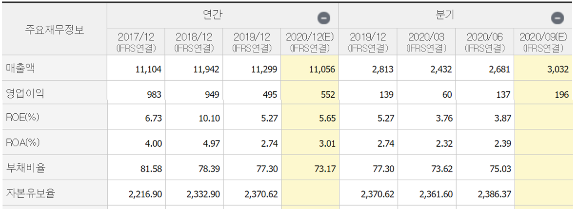Click the 자본유보율 value 2,332.90
578x209 pixels.
tap(204, 194)
